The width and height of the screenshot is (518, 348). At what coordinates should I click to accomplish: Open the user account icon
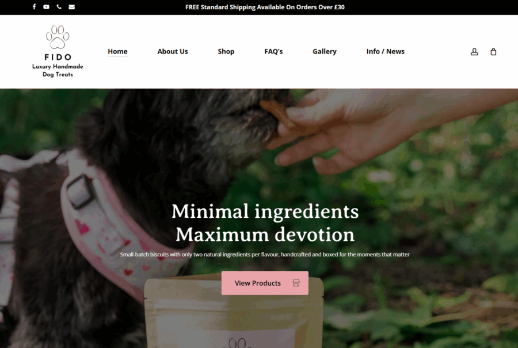click(474, 52)
